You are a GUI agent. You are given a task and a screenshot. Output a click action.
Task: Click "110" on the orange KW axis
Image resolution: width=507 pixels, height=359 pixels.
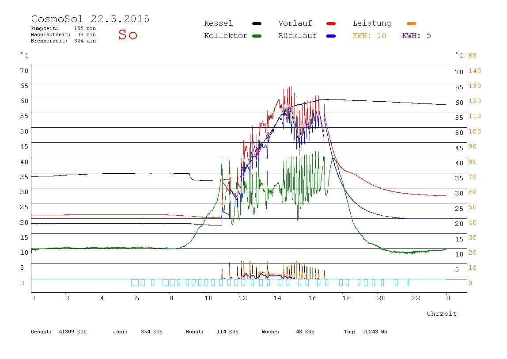tap(475, 116)
